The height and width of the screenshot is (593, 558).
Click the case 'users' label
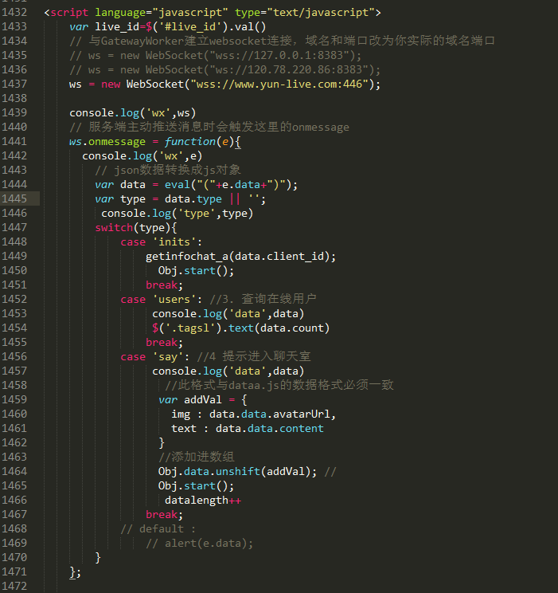(x=162, y=299)
